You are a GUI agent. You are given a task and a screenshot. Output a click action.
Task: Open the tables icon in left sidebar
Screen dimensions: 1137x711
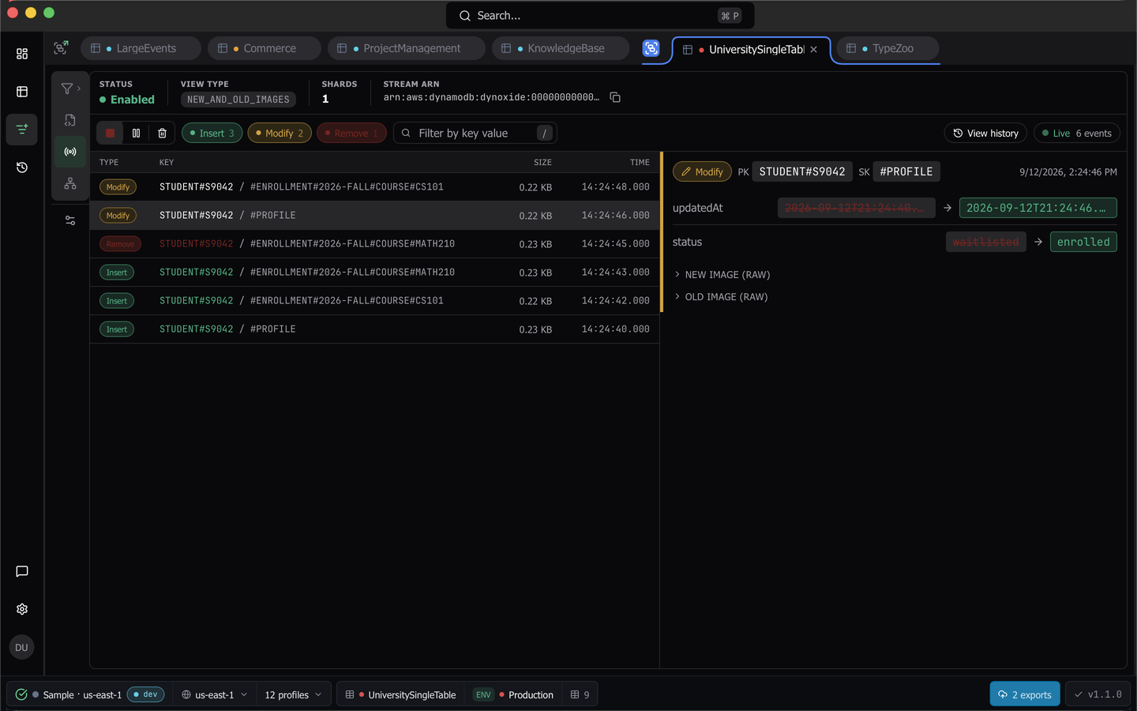[22, 92]
